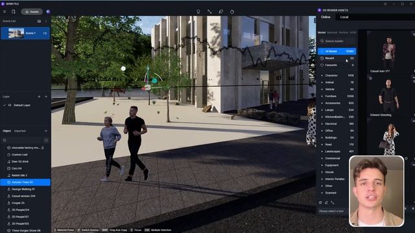The height and width of the screenshot is (233, 415).
Task: Select the leaf scatter tool in top toolbar
Action: pyautogui.click(x=220, y=12)
